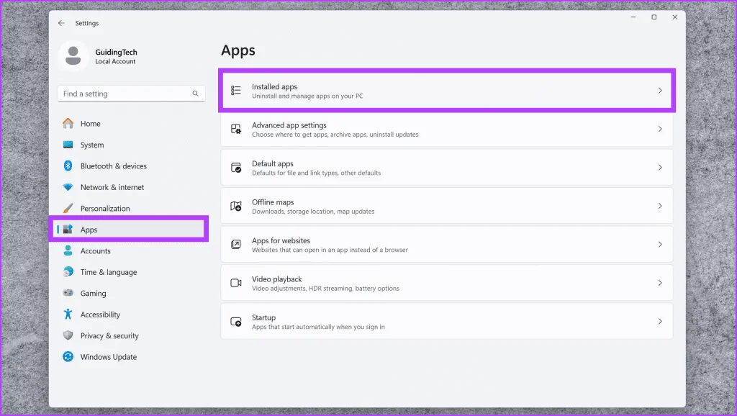The height and width of the screenshot is (416, 737).
Task: Click the Offline maps icon
Action: pos(236,207)
